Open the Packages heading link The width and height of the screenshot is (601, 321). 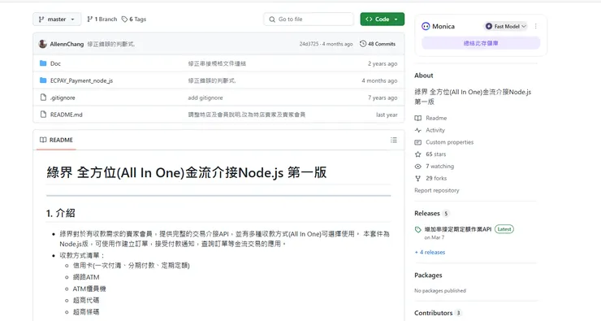428,275
